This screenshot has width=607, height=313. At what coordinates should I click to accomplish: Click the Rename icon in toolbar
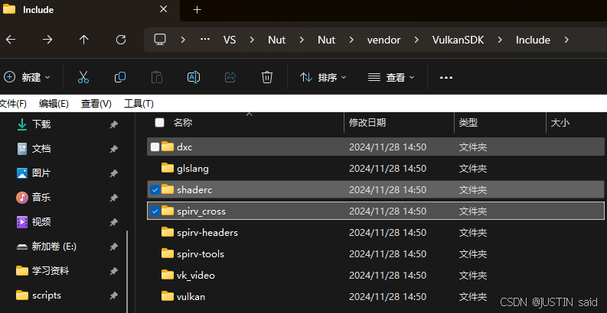[194, 77]
